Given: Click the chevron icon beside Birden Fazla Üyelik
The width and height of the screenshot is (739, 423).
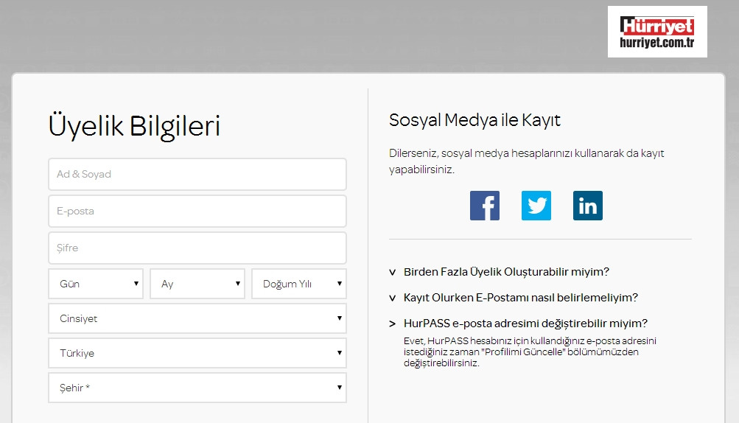Looking at the screenshot, I should coord(393,272).
